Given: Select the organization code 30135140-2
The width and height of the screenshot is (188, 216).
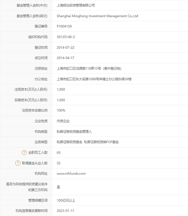Looking at the screenshot, I should pos(66,37).
